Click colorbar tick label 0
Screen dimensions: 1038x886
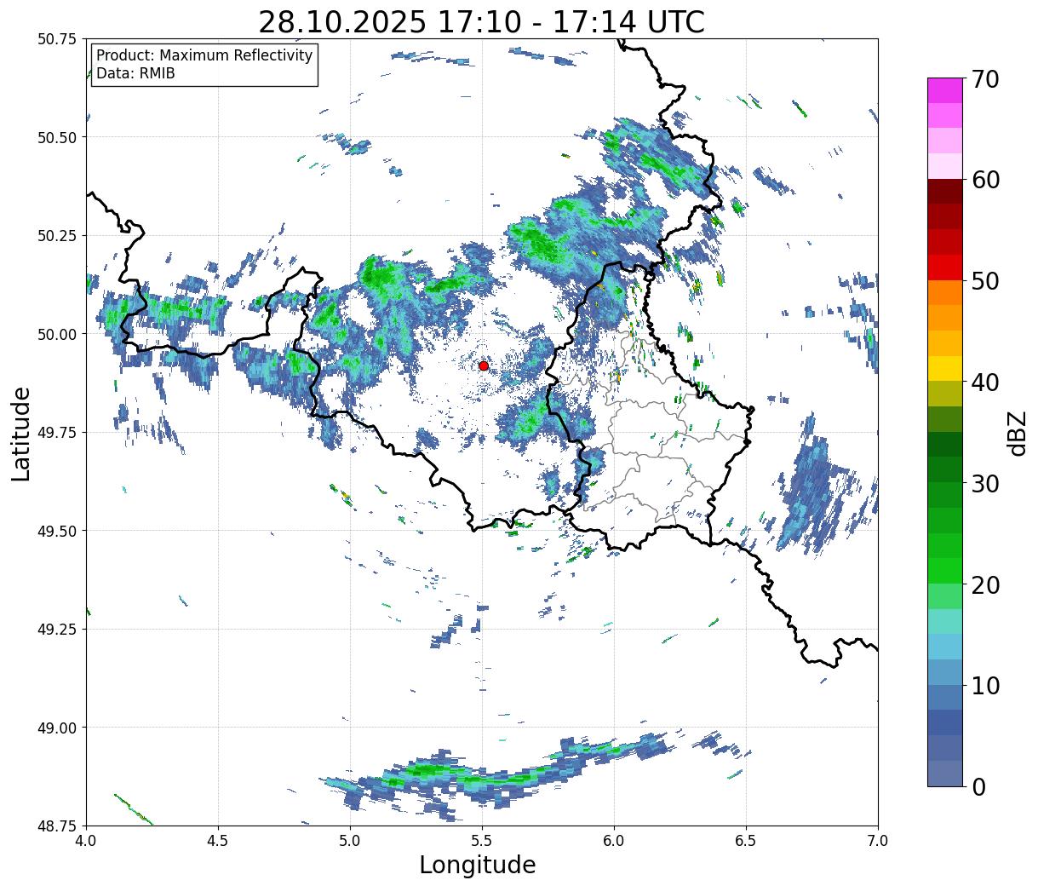(x=978, y=787)
